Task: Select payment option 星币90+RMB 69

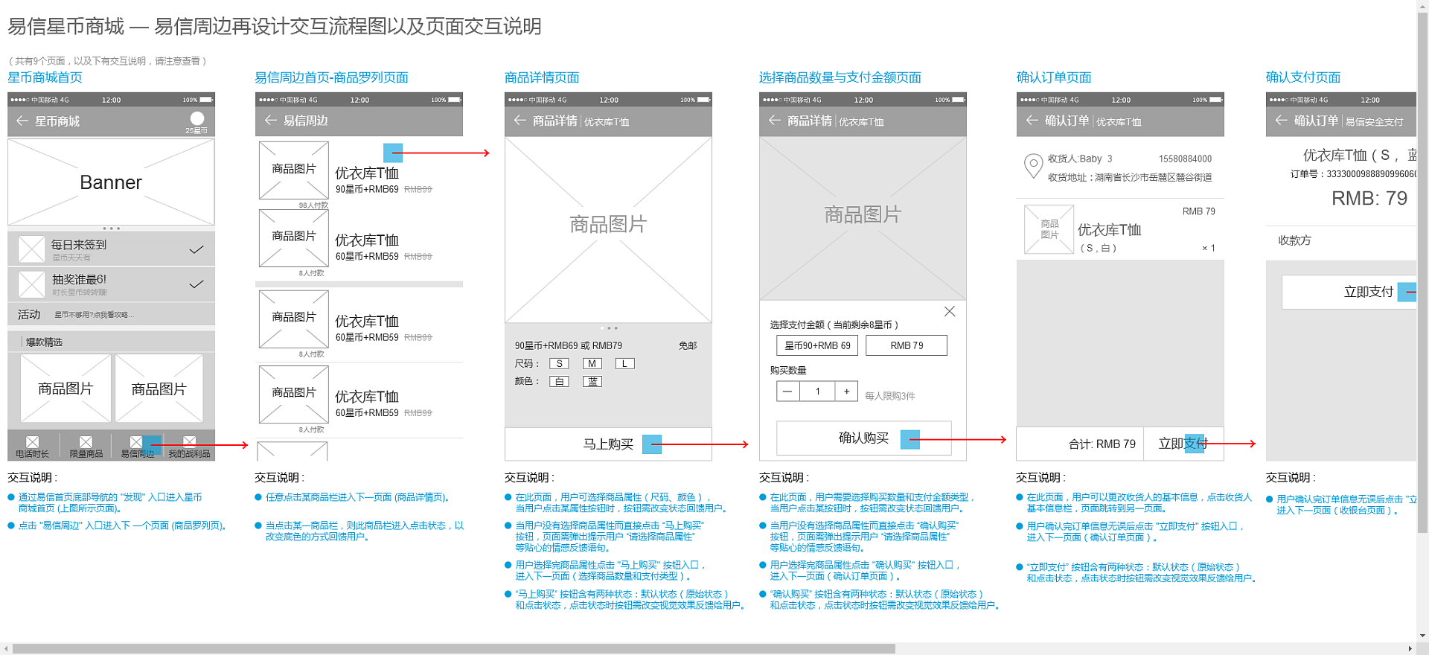Action: (x=817, y=345)
